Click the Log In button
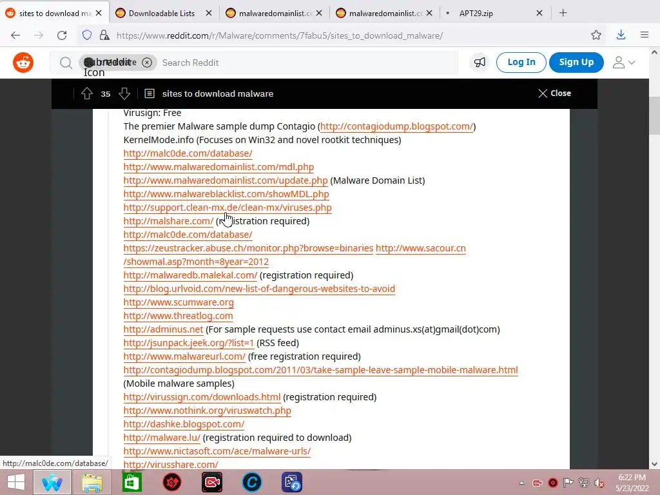 click(521, 63)
